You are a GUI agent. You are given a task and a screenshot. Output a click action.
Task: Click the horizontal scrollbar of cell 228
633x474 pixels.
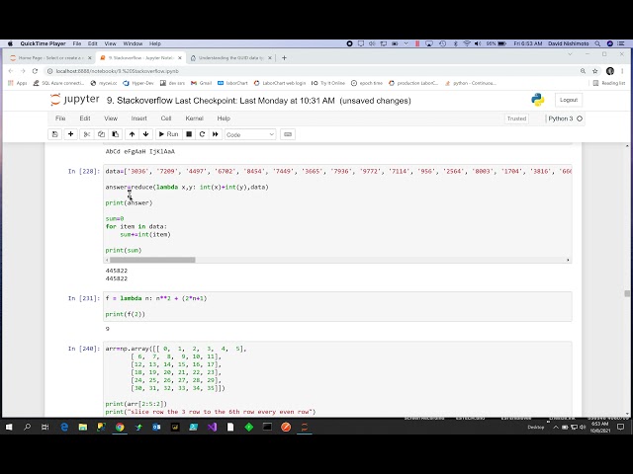[152, 260]
